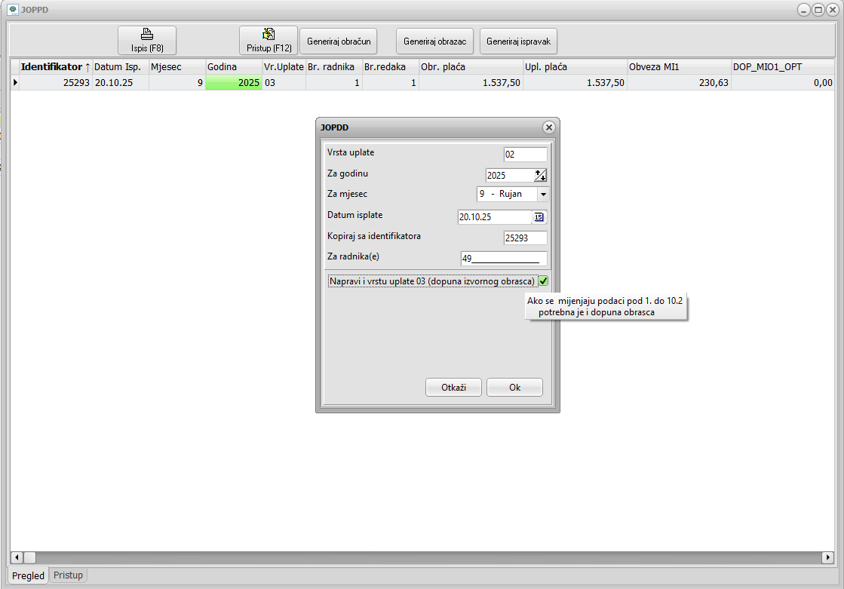The width and height of the screenshot is (844, 589).
Task: Confirm the dialog with the Ok button
Action: [514, 388]
